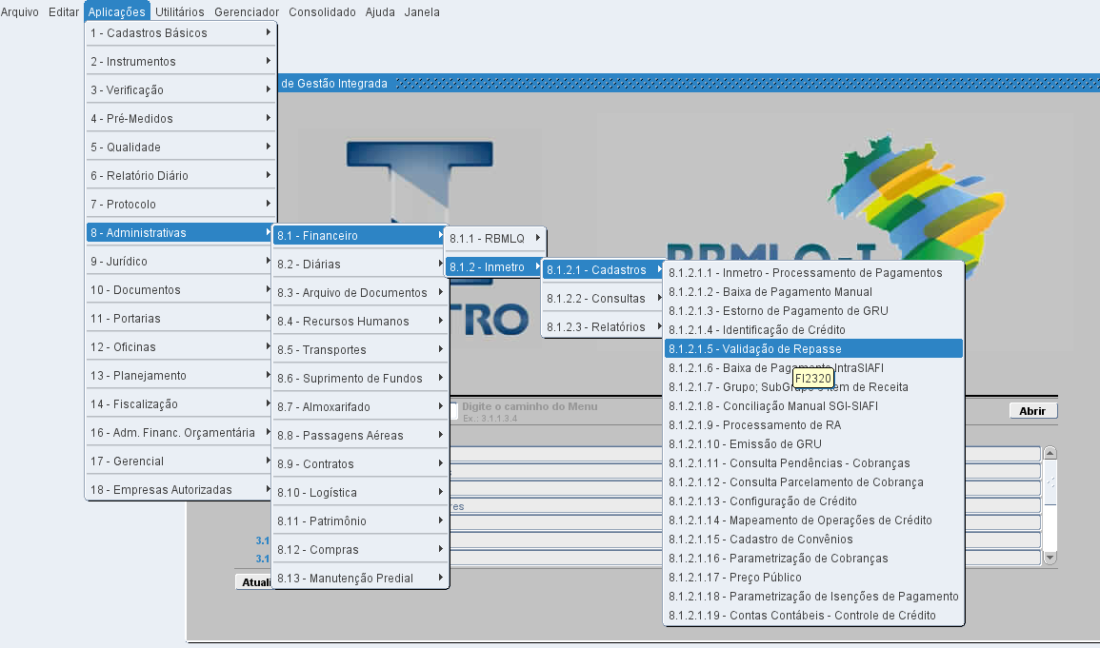Open the Utilitários menu
1100x648 pixels.
(x=180, y=12)
